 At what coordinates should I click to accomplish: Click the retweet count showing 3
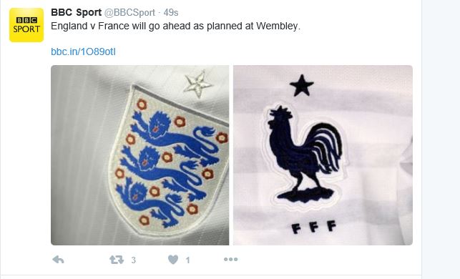click(134, 260)
